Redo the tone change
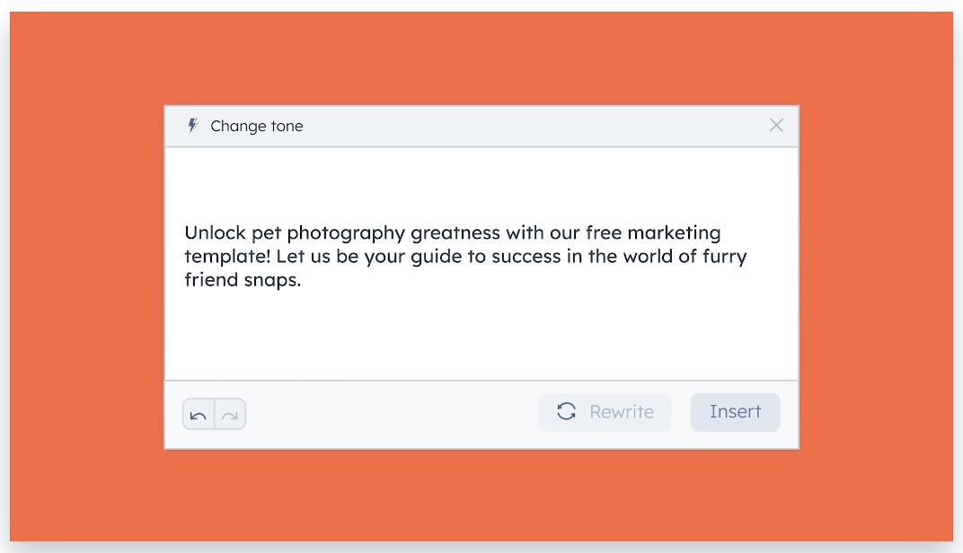This screenshot has height=553, width=963. (230, 415)
